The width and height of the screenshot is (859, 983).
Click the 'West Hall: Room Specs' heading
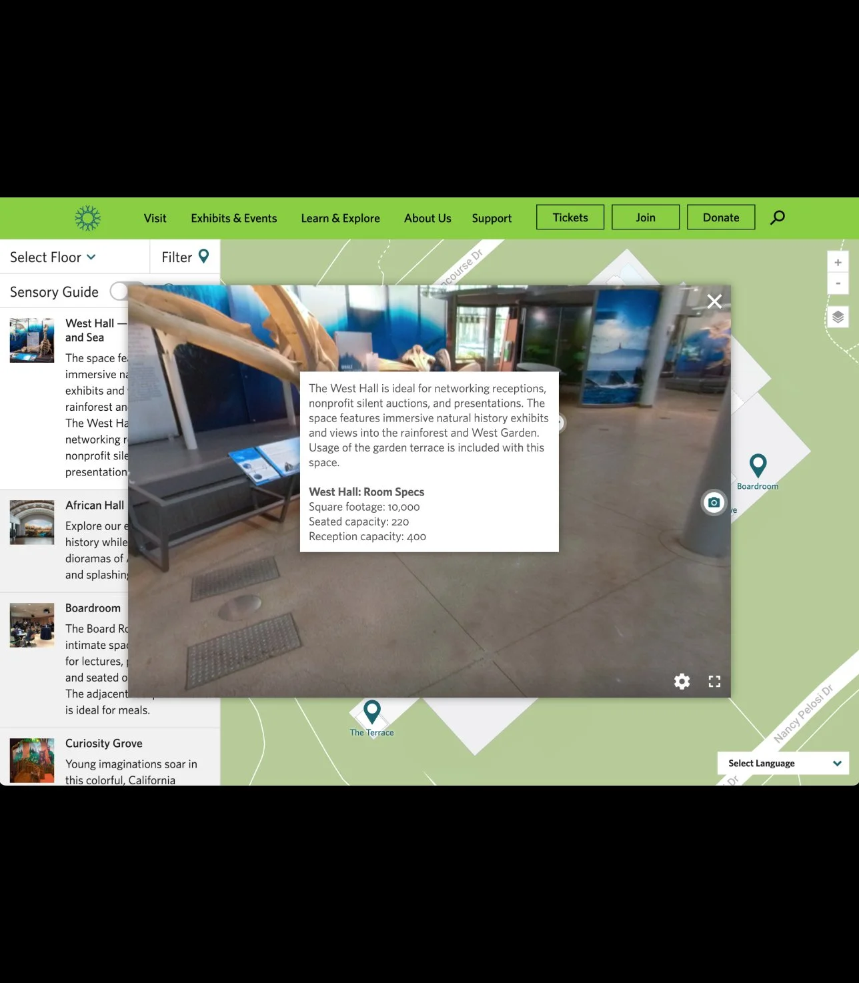tap(366, 491)
